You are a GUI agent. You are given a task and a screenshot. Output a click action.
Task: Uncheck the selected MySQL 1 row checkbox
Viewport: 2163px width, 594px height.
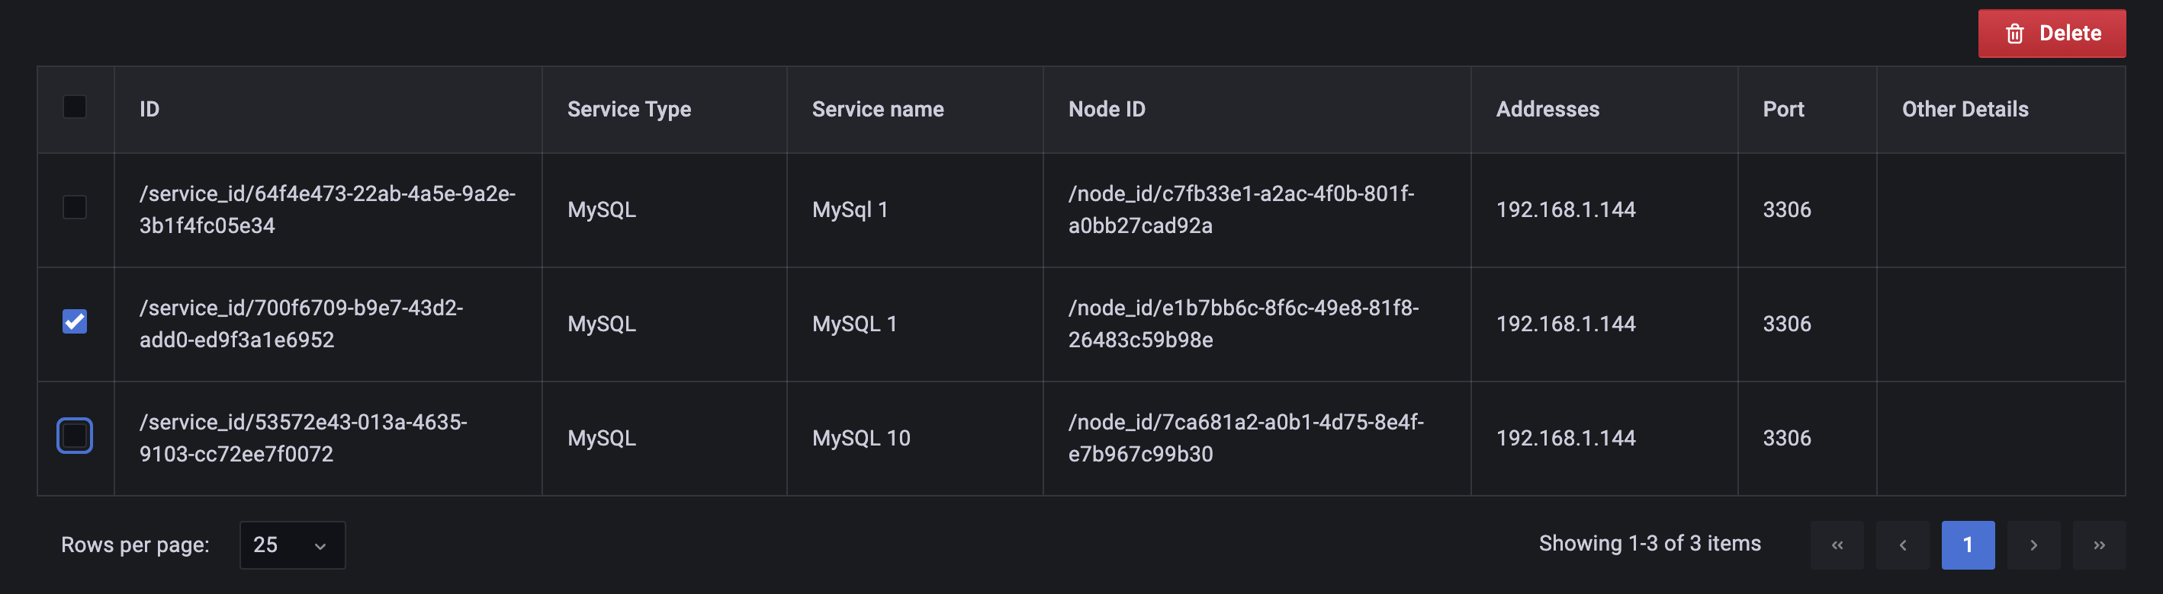pos(75,321)
